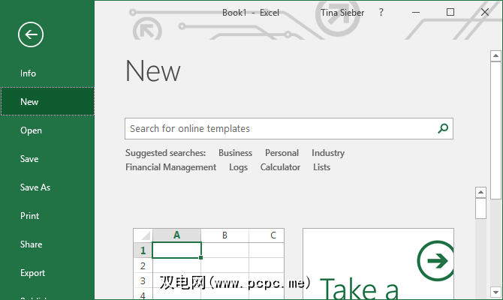Open the Info page
This screenshot has width=503, height=300.
click(29, 73)
